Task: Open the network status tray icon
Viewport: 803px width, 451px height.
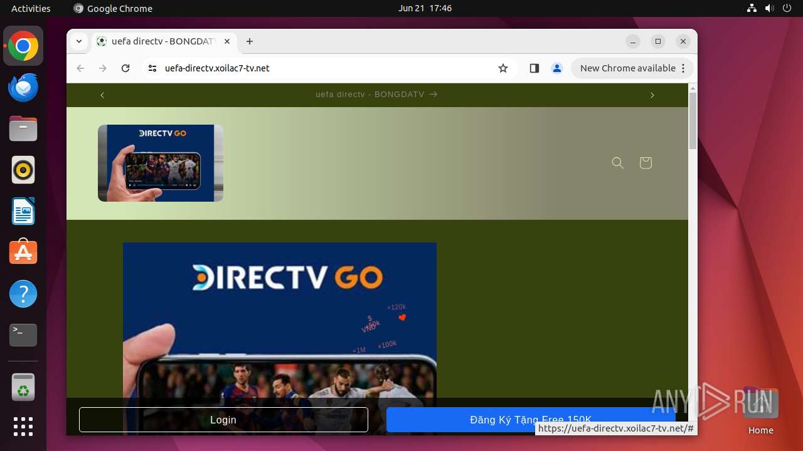Action: (x=752, y=8)
